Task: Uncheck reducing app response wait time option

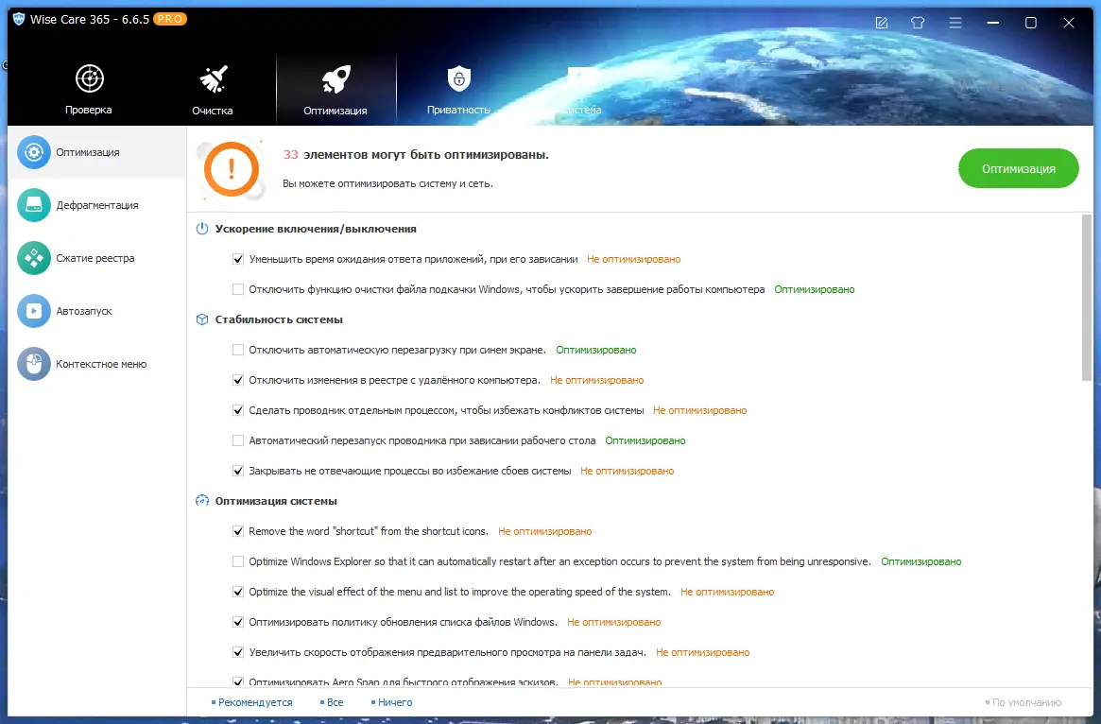Action: pyautogui.click(x=238, y=258)
